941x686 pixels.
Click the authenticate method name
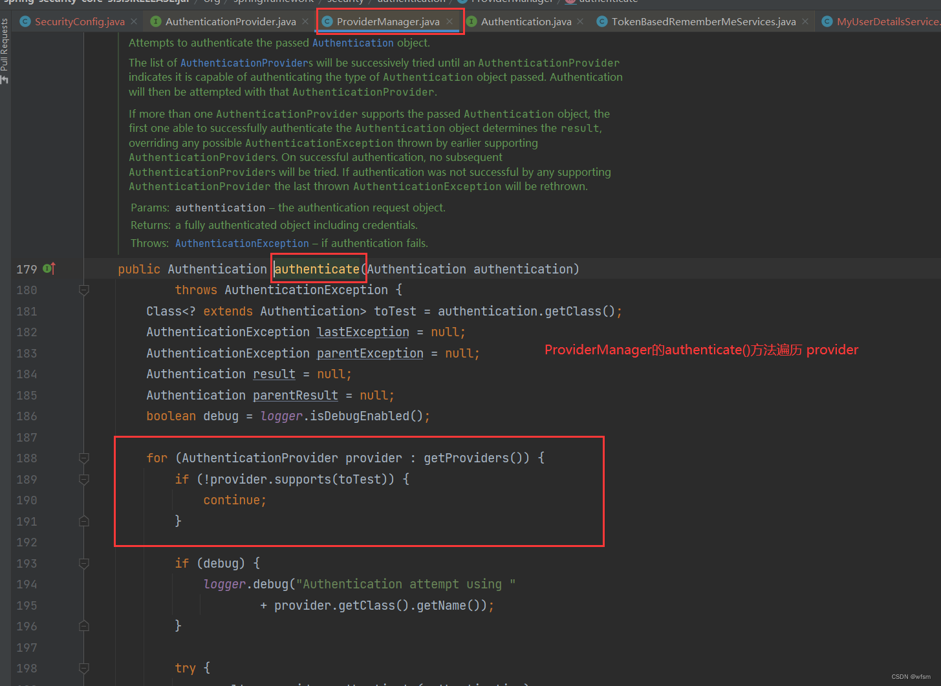click(x=316, y=269)
